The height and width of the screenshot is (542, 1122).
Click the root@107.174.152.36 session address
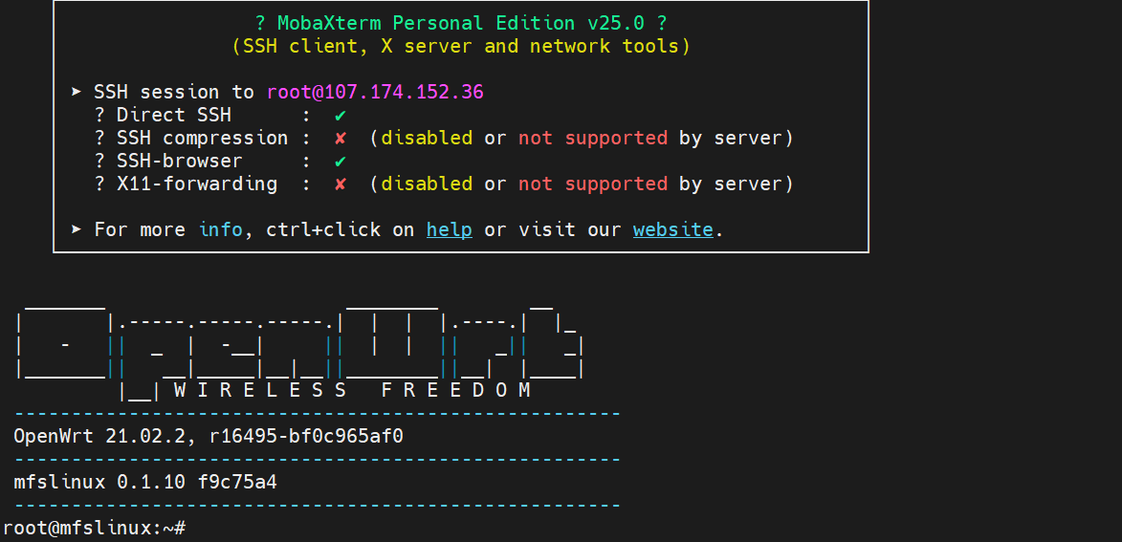[375, 92]
